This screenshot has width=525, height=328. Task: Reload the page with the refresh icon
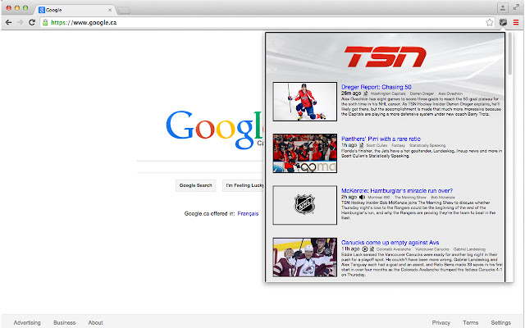pos(32,22)
